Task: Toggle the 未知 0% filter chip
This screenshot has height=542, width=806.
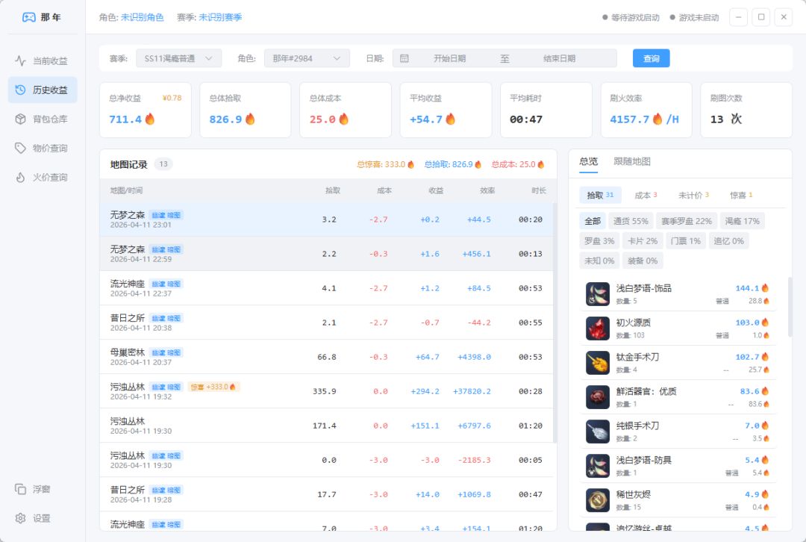Action: 599,261
